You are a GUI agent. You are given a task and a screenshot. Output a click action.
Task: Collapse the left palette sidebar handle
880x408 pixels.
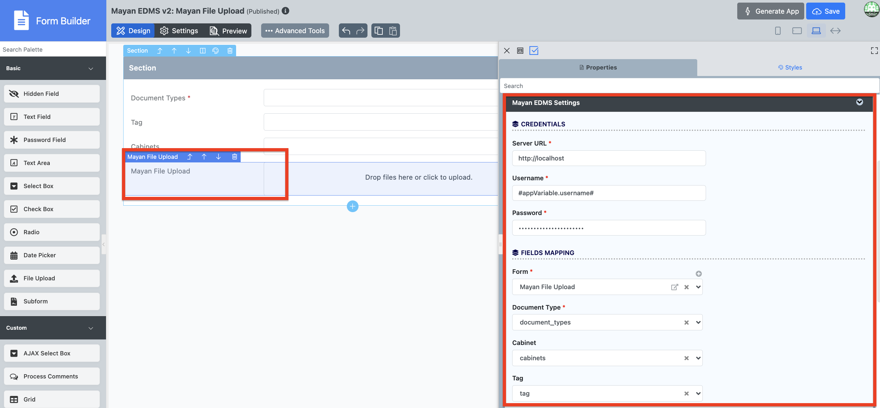[103, 244]
